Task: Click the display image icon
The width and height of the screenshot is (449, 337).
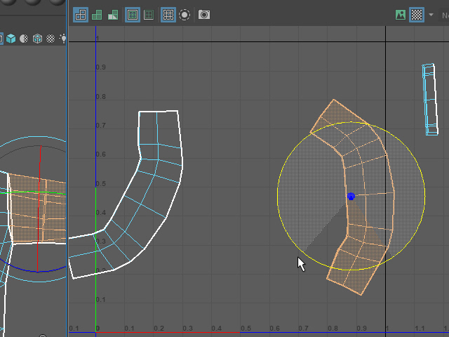Action: pos(401,15)
